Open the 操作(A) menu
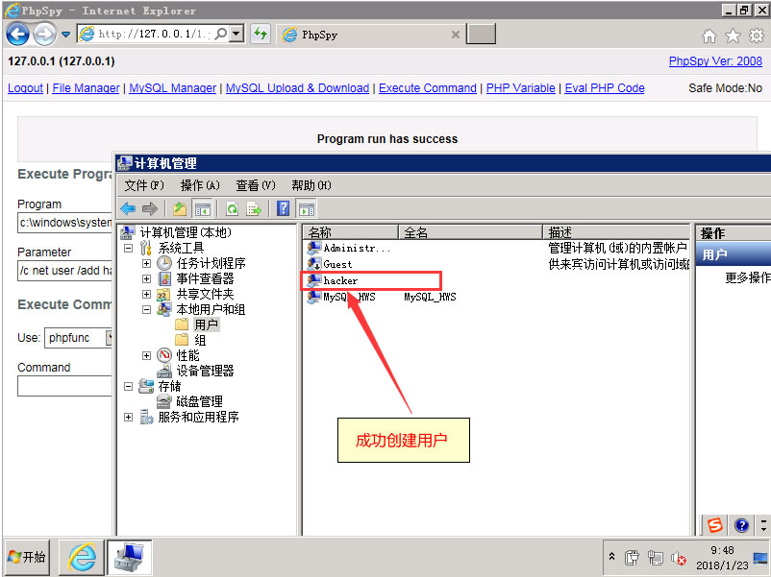 click(200, 185)
